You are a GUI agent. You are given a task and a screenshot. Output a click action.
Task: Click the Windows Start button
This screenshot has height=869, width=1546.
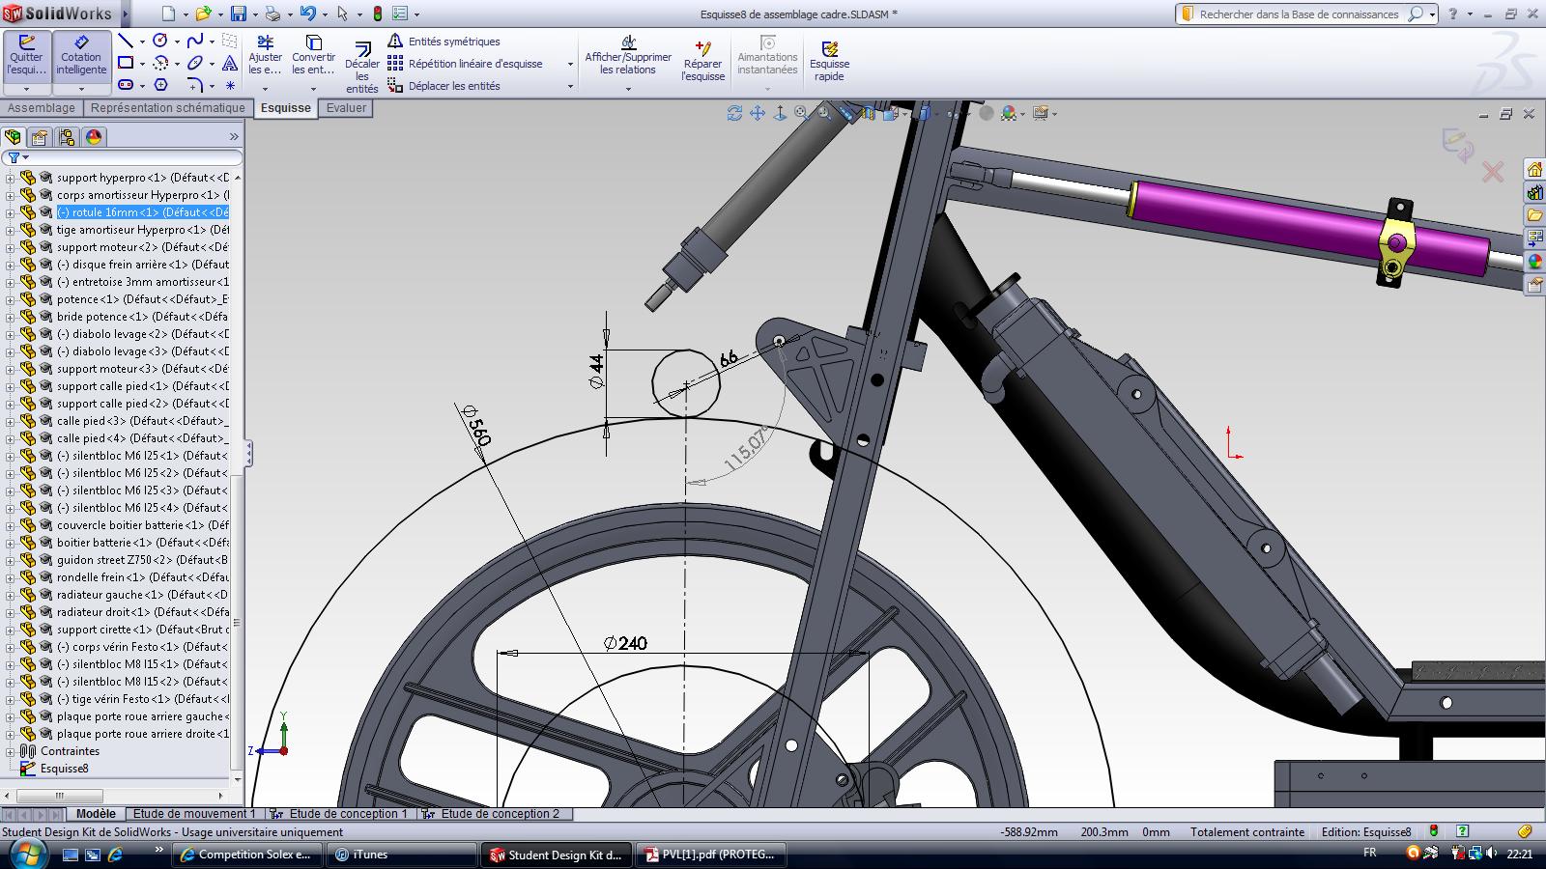26,855
